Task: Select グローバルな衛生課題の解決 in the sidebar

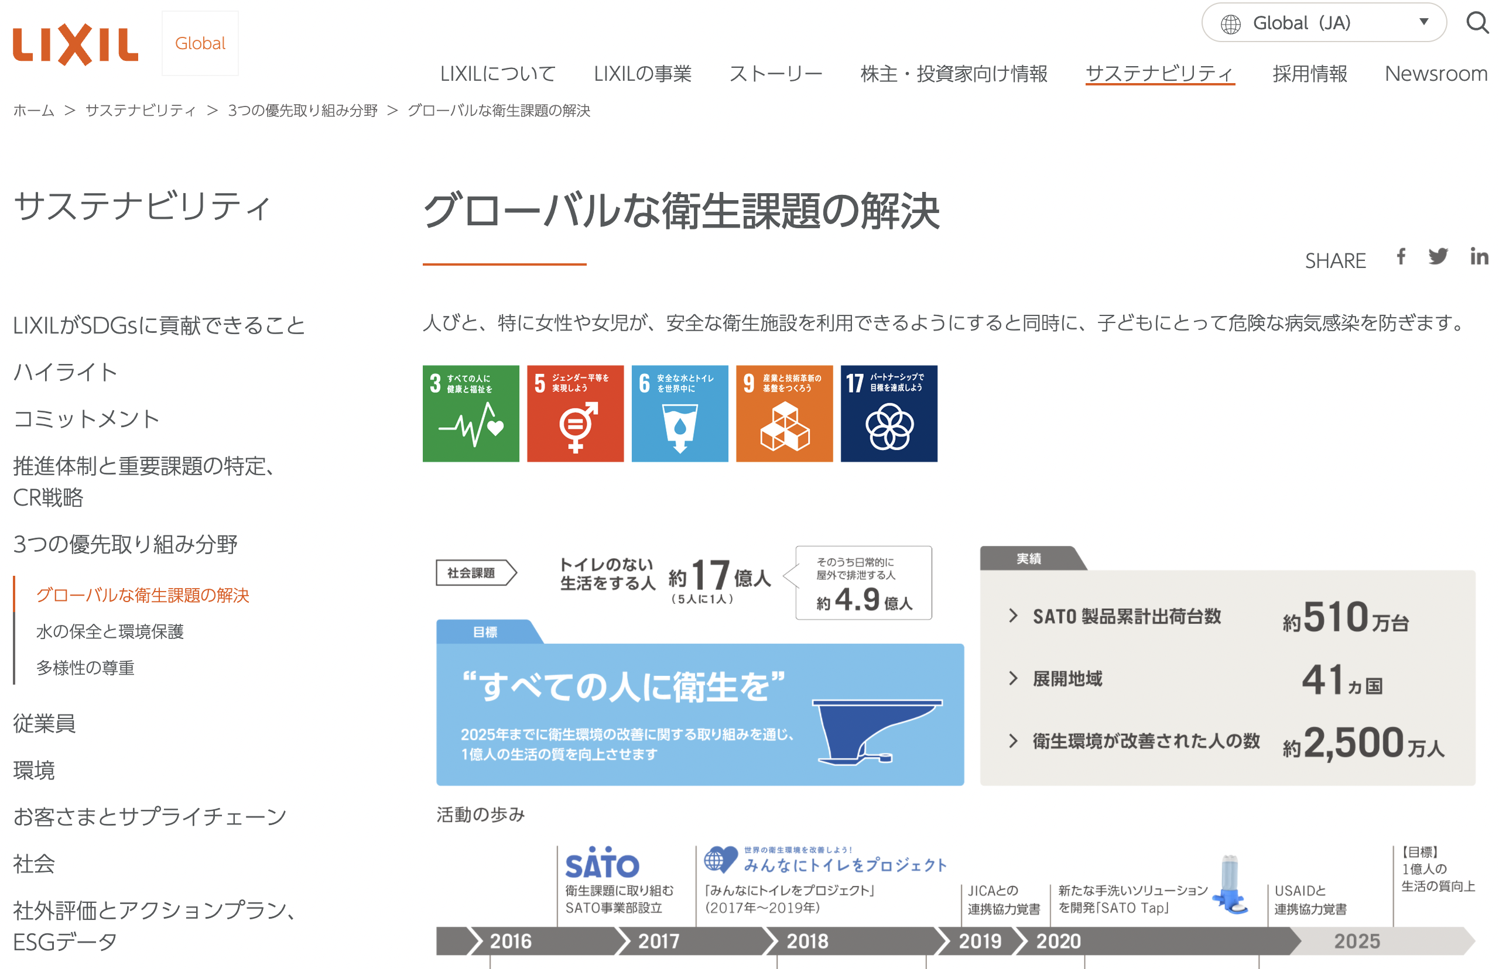Action: point(142,595)
